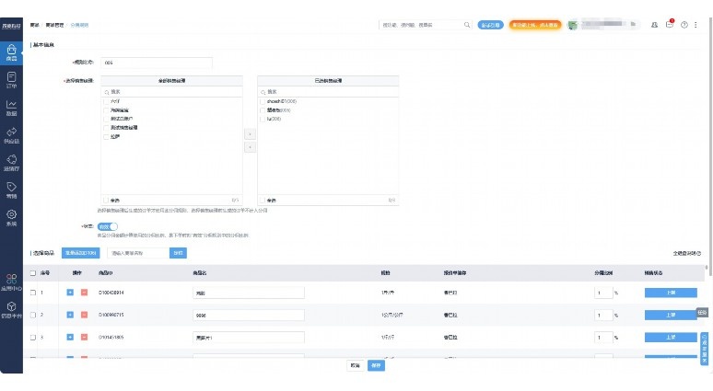The image size is (713, 391).
Task: Select the goods ID cell D100428914
Action: [111, 293]
